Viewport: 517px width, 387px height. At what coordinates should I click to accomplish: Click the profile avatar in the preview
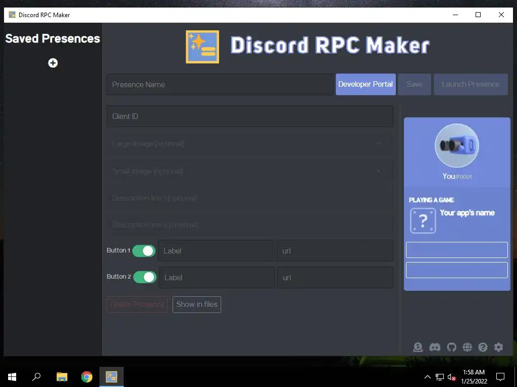click(456, 146)
